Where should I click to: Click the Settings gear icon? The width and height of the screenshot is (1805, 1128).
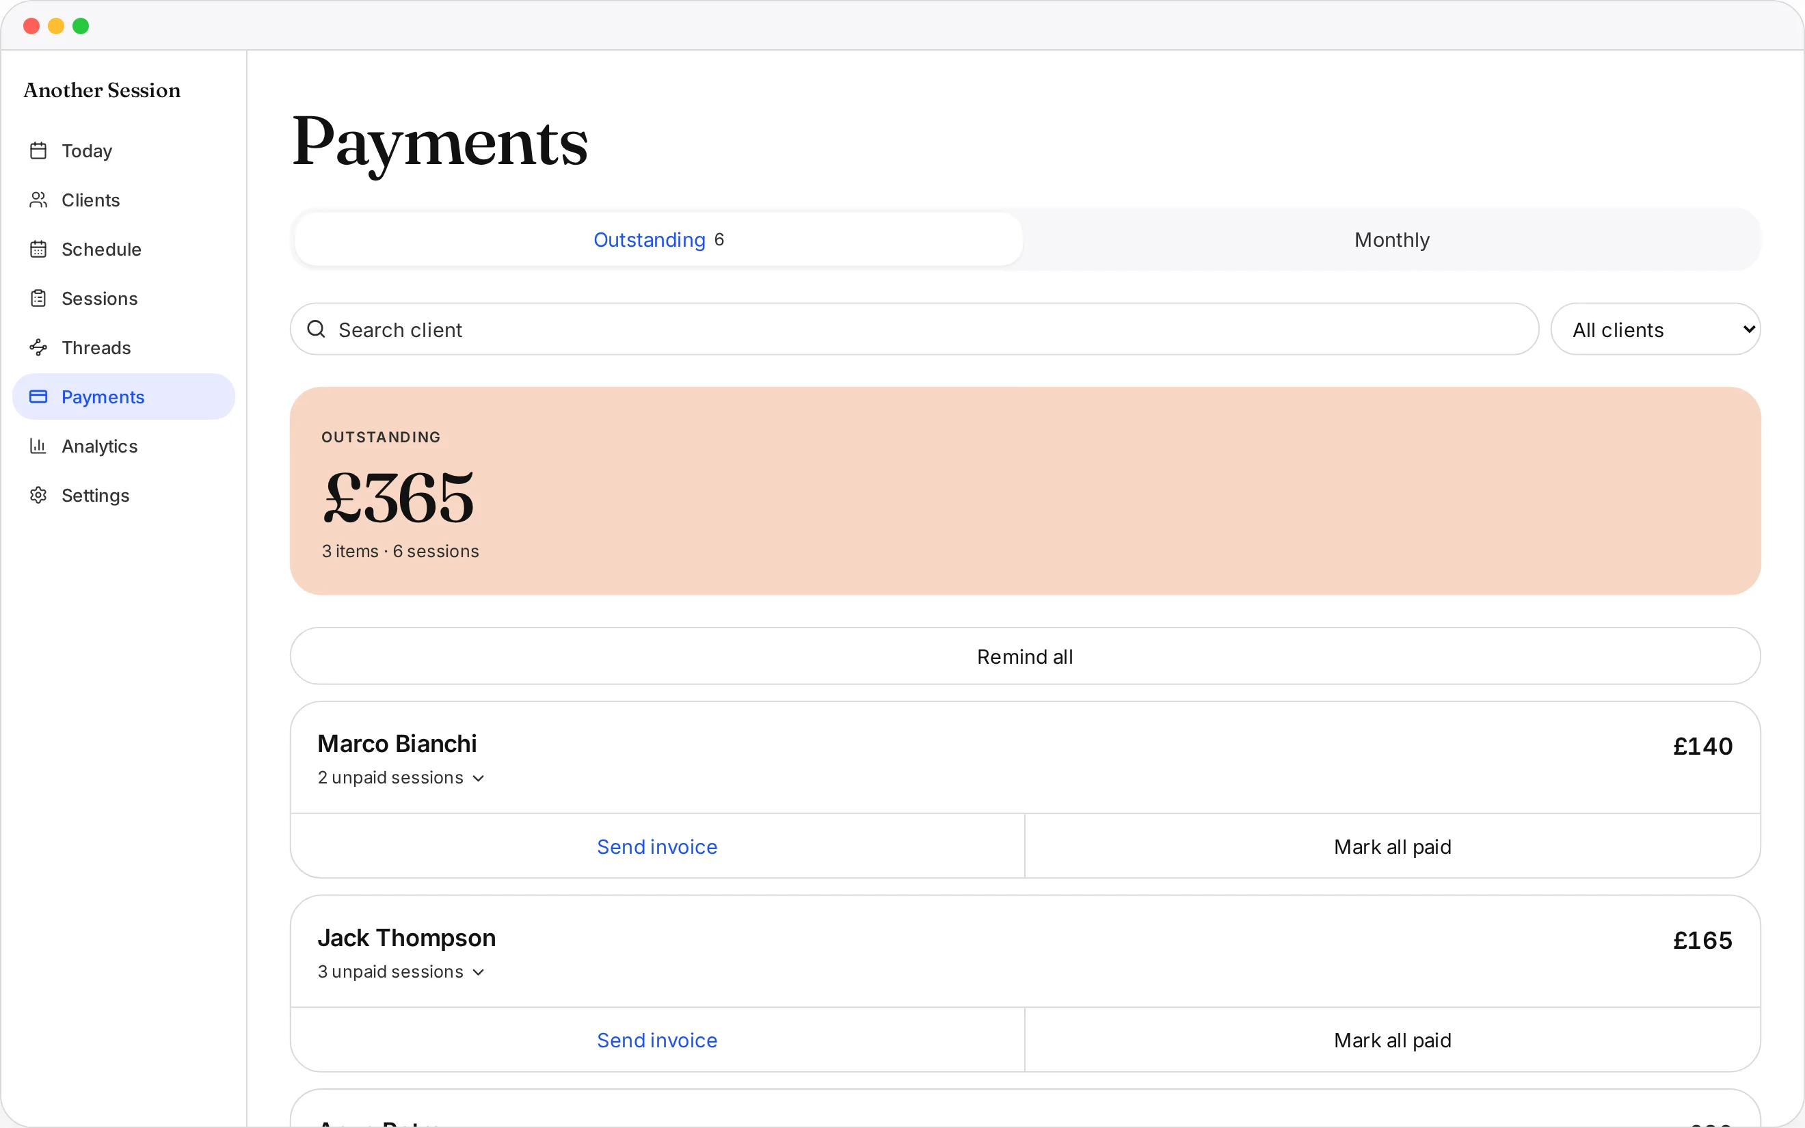coord(38,496)
